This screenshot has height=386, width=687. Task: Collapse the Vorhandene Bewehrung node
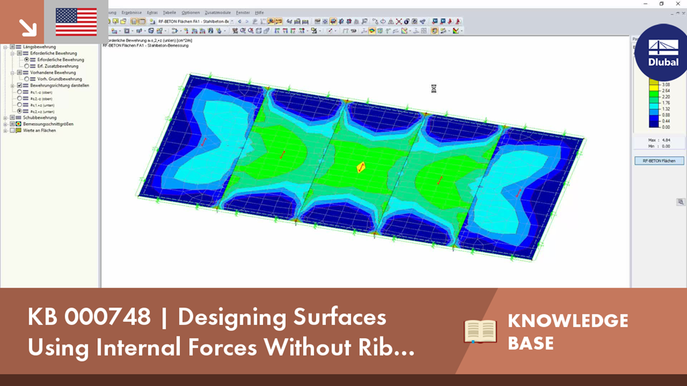tap(12, 72)
